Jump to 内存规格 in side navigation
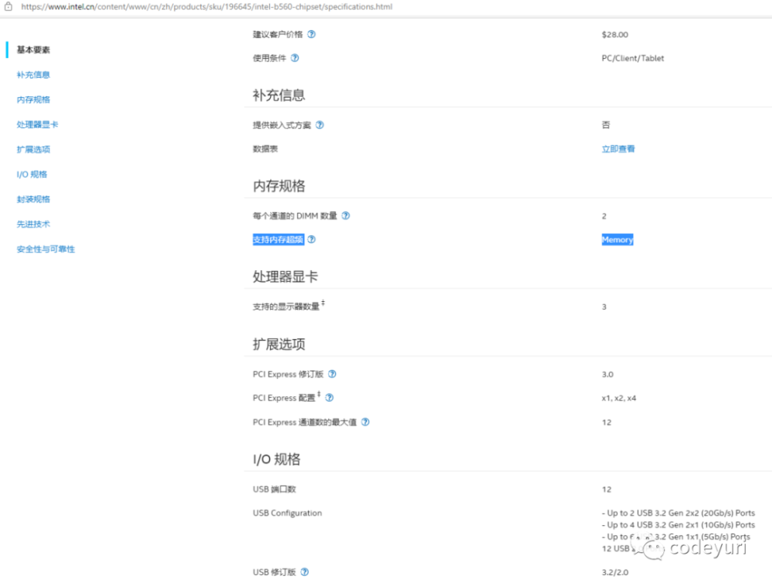Image resolution: width=772 pixels, height=583 pixels. point(33,100)
